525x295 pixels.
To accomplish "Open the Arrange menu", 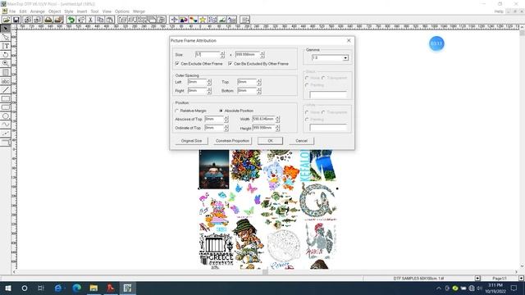I will [38, 11].
